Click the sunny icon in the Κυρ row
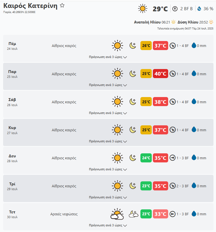This screenshot has height=232, width=216. tap(117, 130)
